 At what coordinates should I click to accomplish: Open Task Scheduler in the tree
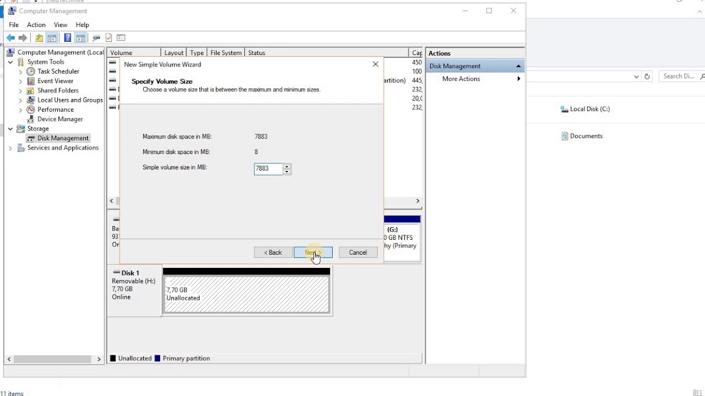coord(58,71)
